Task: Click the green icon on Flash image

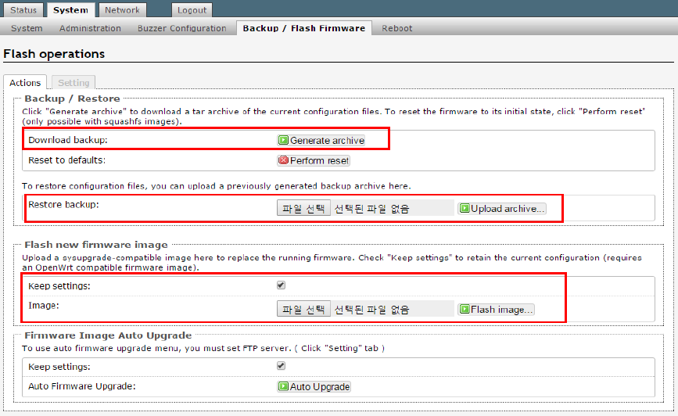Action: click(465, 309)
